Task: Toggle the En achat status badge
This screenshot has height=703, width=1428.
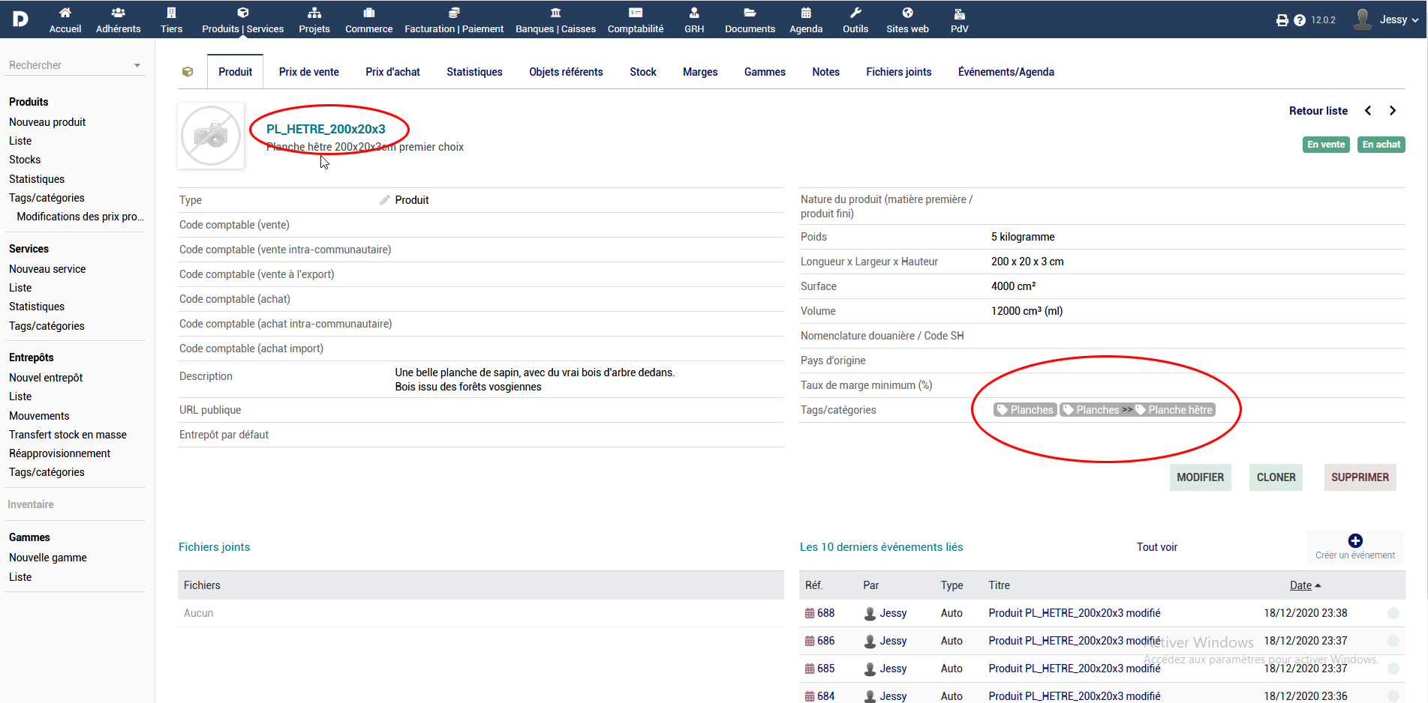Action: 1381,145
